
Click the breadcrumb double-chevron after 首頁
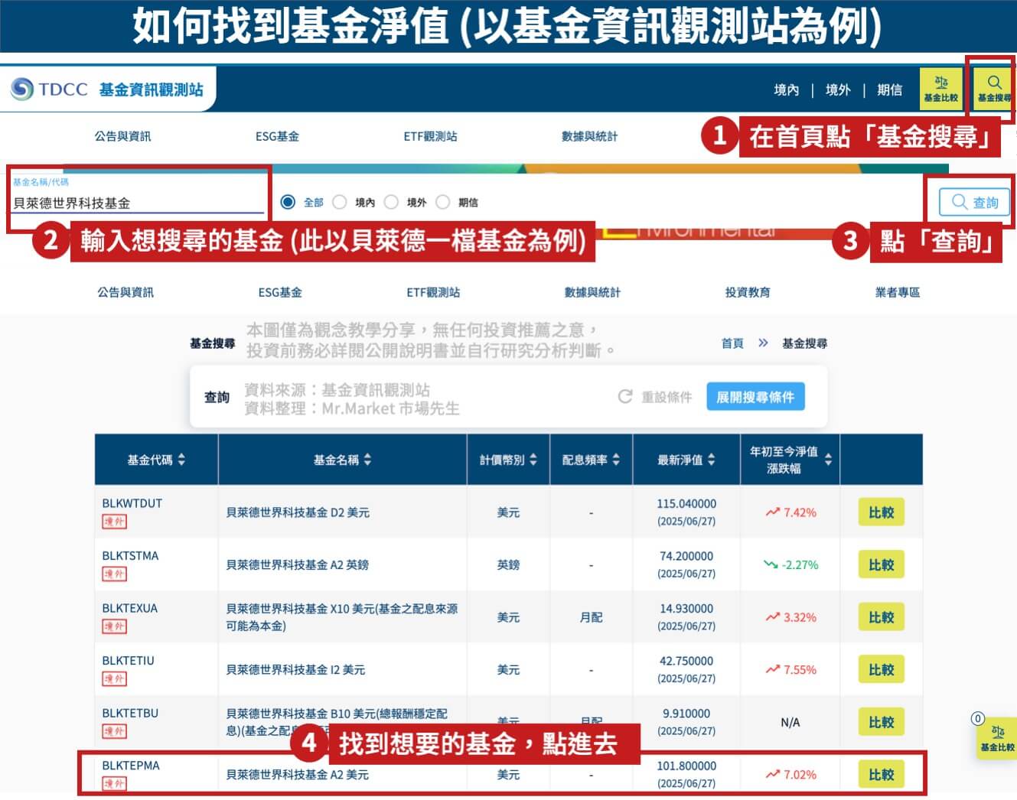[x=763, y=343]
